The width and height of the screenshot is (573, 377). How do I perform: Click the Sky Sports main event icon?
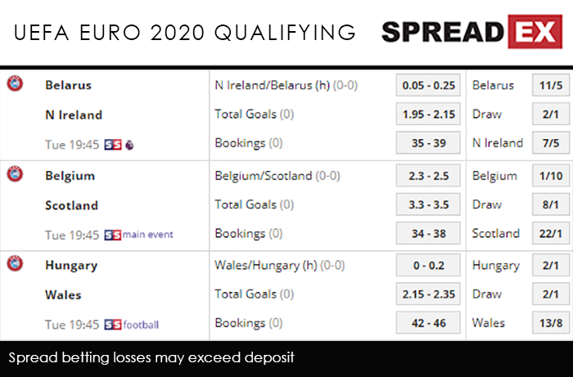point(138,235)
